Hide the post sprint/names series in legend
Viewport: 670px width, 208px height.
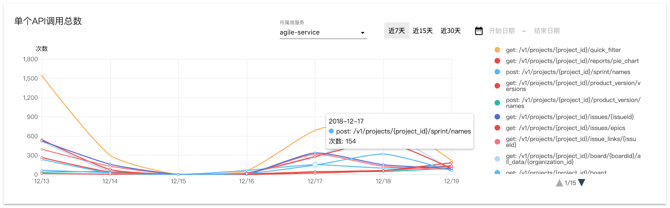567,72
